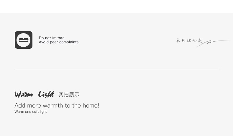Click the "Do not imitate" text line
Viewport: 233px width, 136px height.
(52, 38)
